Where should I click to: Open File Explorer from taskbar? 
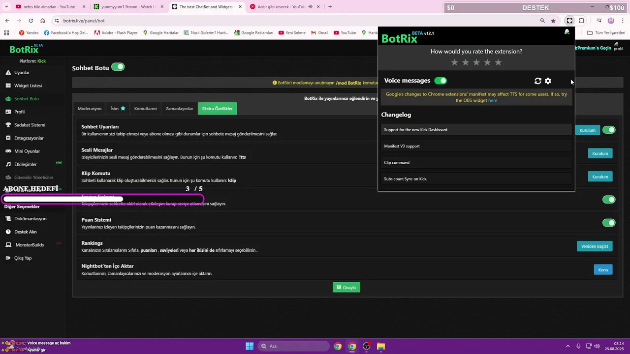click(x=381, y=346)
